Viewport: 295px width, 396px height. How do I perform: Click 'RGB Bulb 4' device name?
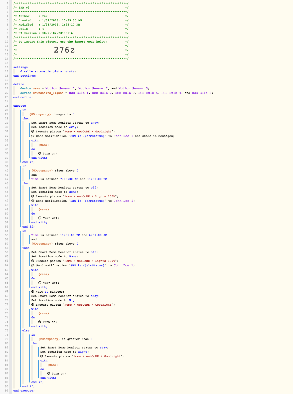click(171, 93)
